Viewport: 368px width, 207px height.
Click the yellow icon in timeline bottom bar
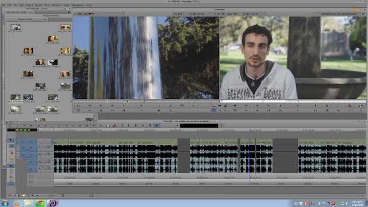24,195
